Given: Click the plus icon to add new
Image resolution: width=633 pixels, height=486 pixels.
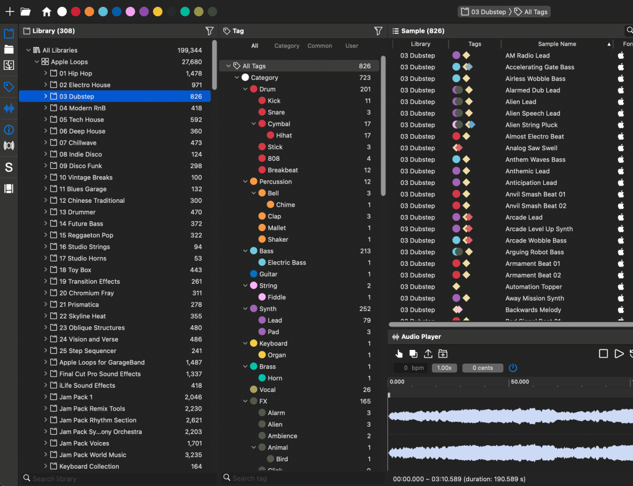Looking at the screenshot, I should 9,12.
